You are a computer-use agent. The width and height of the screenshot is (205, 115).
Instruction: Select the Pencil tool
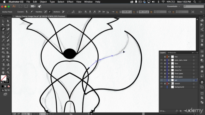[x=3, y=41]
